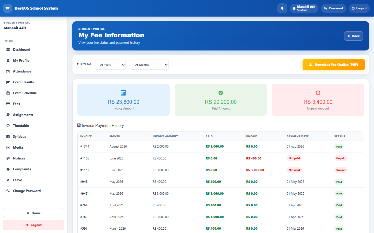Click the Fees credit card icon
Viewport: 374px width, 233px height.
click(8, 104)
